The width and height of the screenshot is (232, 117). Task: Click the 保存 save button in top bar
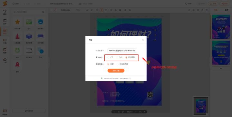pyautogui.click(x=201, y=4)
